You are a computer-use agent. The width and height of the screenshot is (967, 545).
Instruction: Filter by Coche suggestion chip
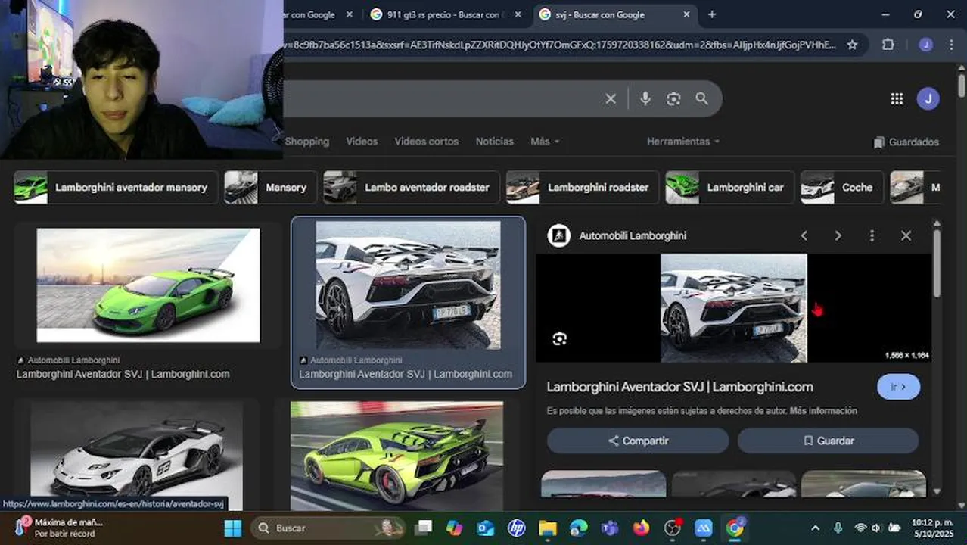842,187
